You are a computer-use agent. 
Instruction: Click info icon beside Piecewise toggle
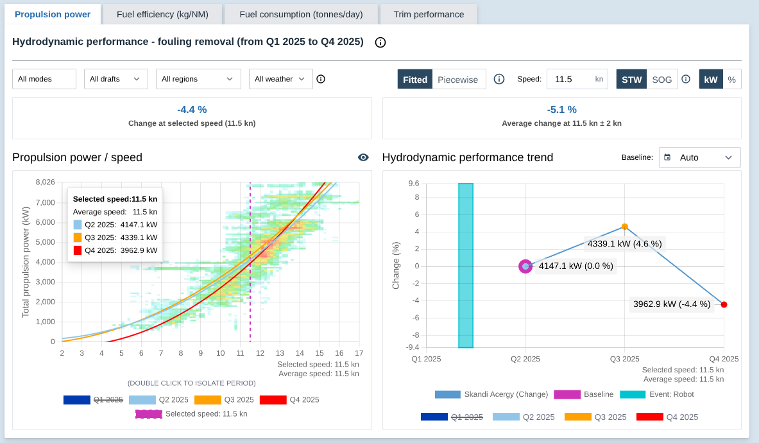point(499,79)
